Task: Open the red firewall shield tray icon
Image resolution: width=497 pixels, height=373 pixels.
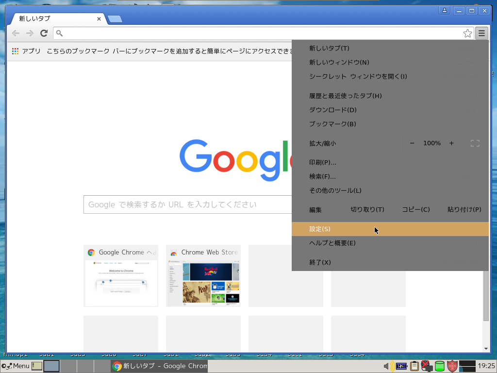Action: [x=452, y=366]
